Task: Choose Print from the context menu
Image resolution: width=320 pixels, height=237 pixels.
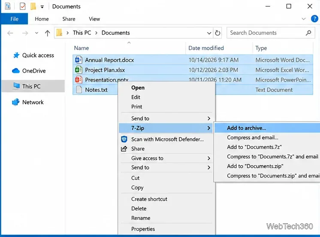Action: (x=166, y=106)
